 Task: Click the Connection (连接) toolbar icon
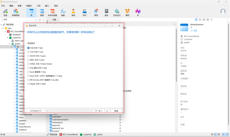[x=5, y=12]
